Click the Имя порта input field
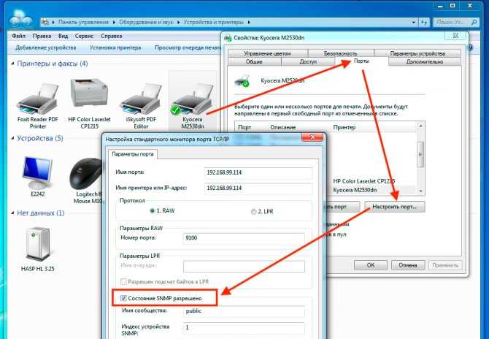 point(258,172)
